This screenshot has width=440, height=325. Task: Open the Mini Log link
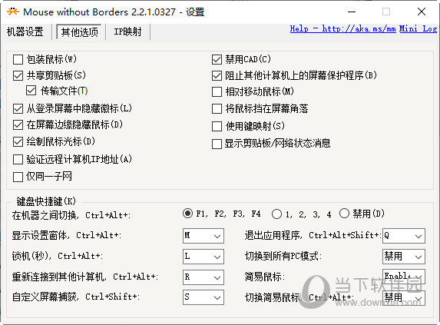[x=418, y=28]
